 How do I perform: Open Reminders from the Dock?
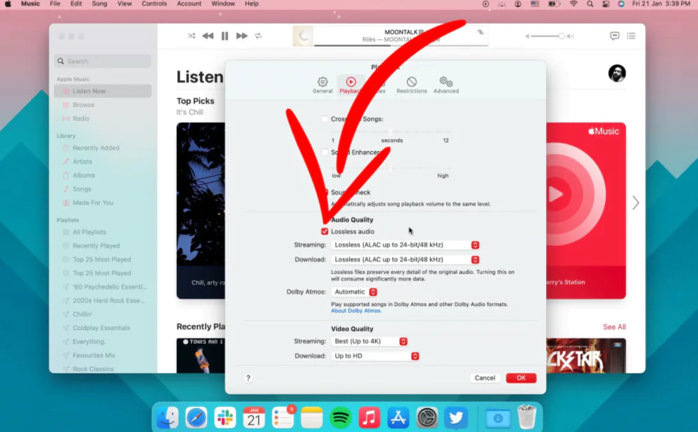click(283, 418)
